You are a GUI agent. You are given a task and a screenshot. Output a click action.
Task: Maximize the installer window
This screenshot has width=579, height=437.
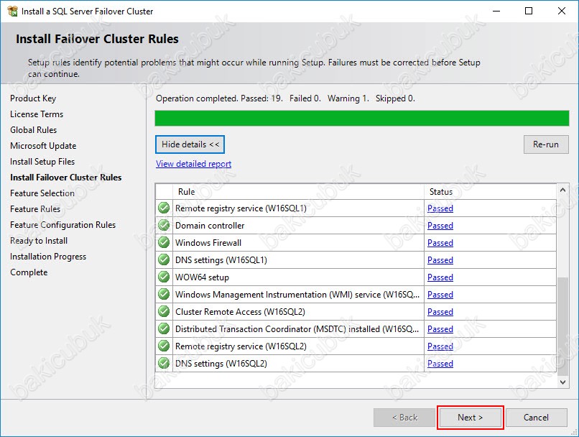point(529,11)
